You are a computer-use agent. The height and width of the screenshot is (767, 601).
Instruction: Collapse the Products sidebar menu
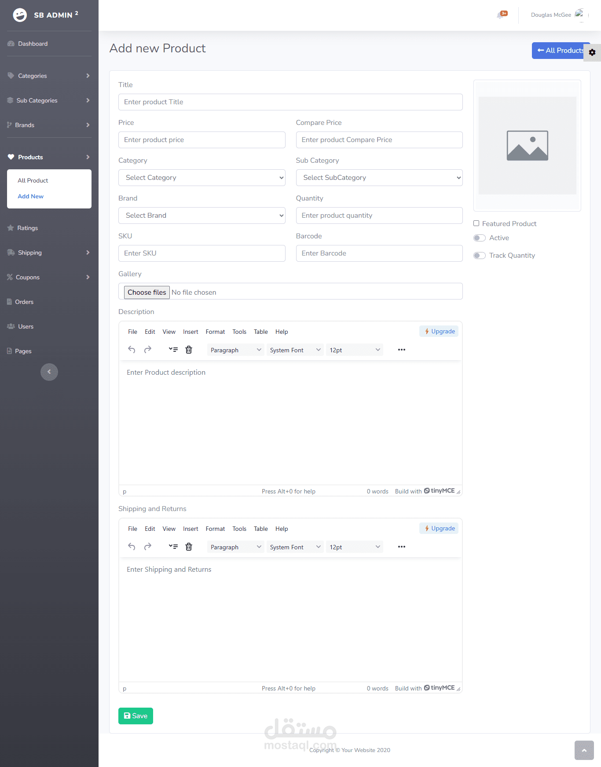49,157
